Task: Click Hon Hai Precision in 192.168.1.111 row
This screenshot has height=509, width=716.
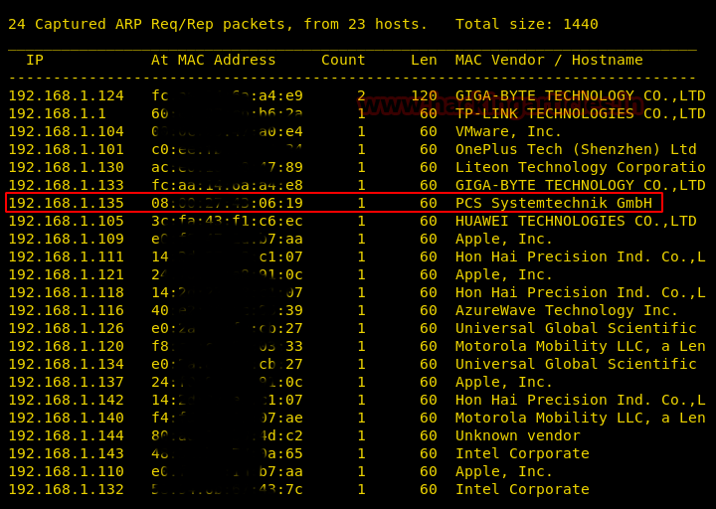Action: (x=581, y=256)
